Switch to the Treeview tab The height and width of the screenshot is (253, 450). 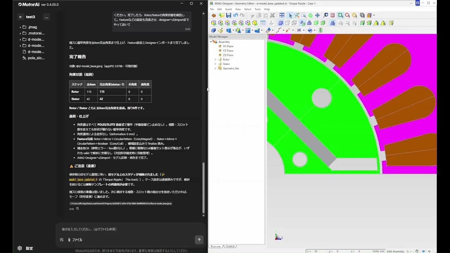216,246
